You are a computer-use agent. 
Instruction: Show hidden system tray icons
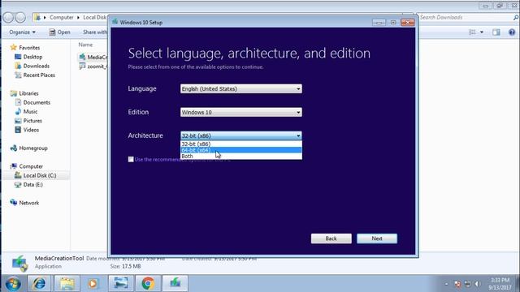click(x=446, y=284)
